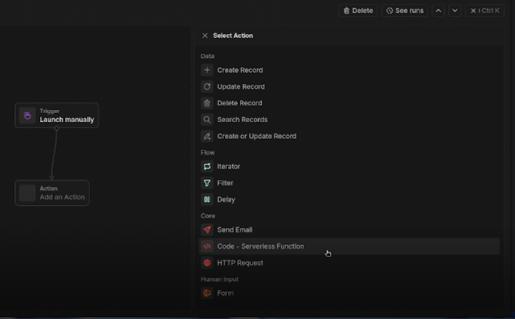
Task: Close the Select Action panel
Action: pyautogui.click(x=205, y=36)
